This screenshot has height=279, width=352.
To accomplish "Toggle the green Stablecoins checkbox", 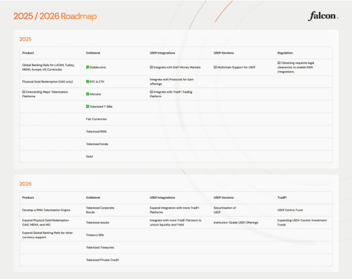I will (x=88, y=67).
